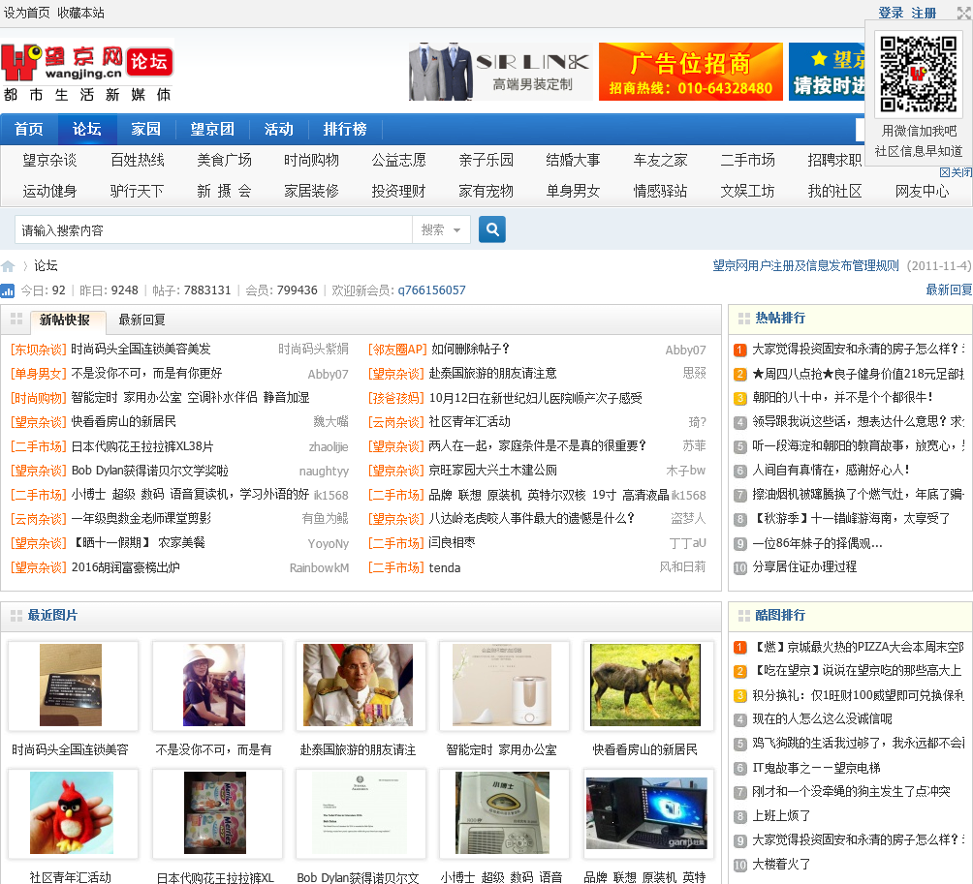Screen dimensions: 973x884
Task: Open 酷图排行 item 上班上烦了
Action: click(781, 816)
